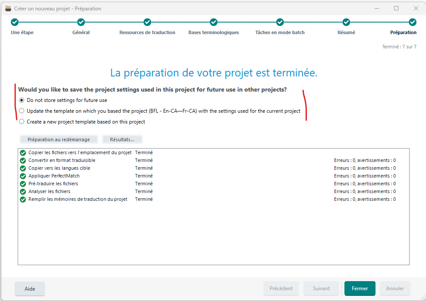Go to the Général step label
426x301 pixels.
pos(81,32)
